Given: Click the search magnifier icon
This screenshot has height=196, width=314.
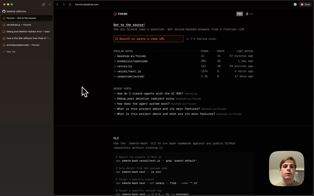Looking at the screenshot, I should click(x=117, y=39).
